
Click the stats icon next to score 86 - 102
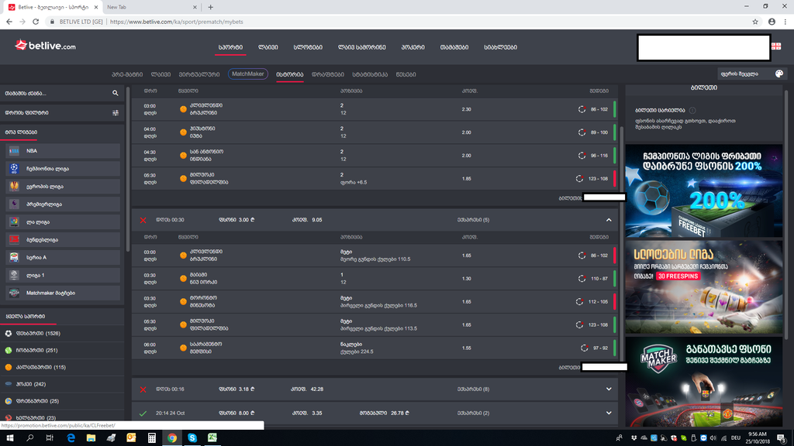582,109
